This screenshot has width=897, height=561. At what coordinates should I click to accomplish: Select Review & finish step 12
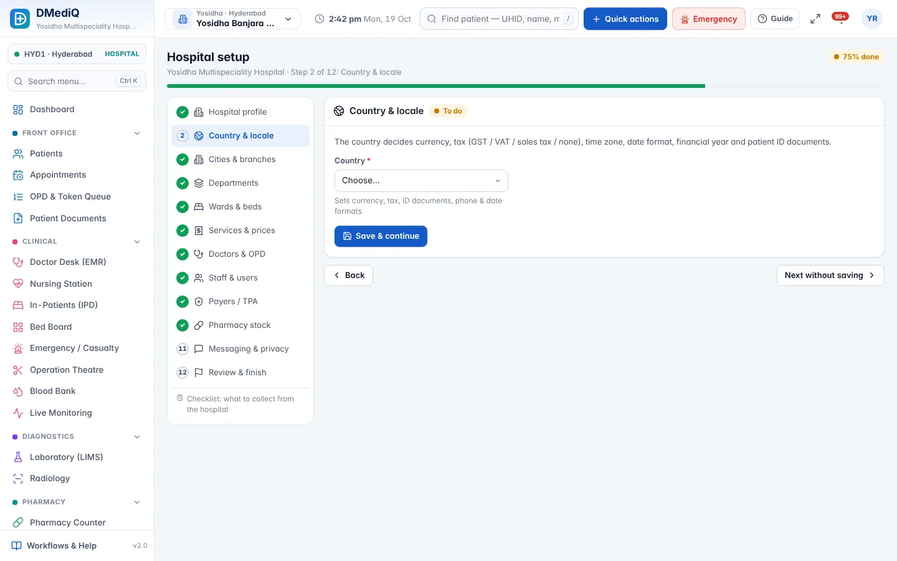(240, 373)
